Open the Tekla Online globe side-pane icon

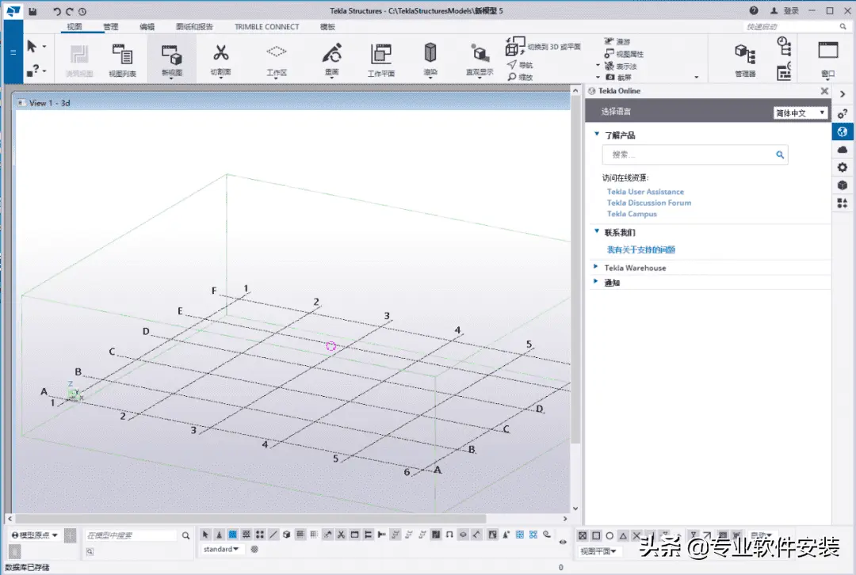pyautogui.click(x=843, y=131)
